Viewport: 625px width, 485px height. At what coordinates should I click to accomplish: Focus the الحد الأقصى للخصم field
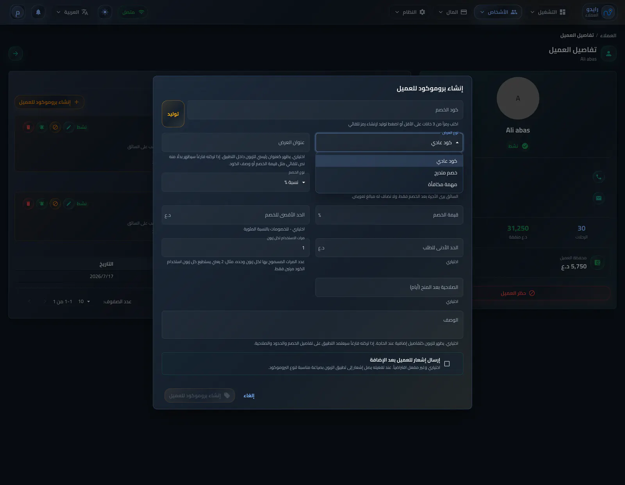click(x=236, y=215)
